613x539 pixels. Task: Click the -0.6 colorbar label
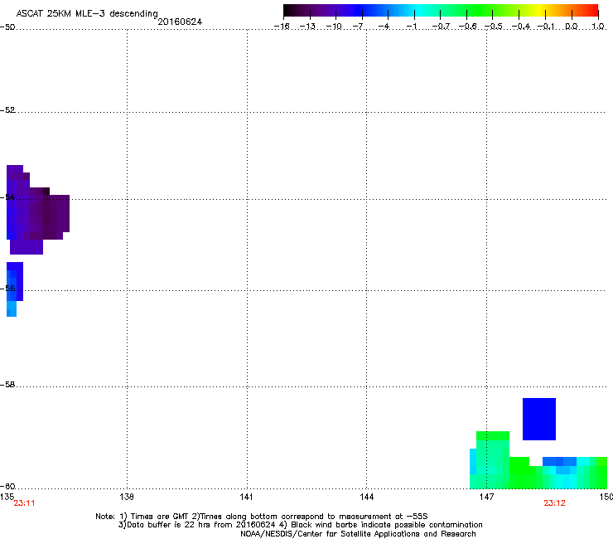click(467, 27)
